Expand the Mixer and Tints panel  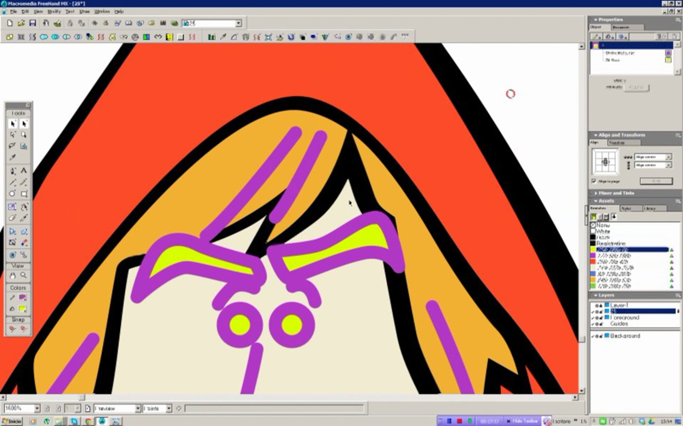pyautogui.click(x=616, y=193)
